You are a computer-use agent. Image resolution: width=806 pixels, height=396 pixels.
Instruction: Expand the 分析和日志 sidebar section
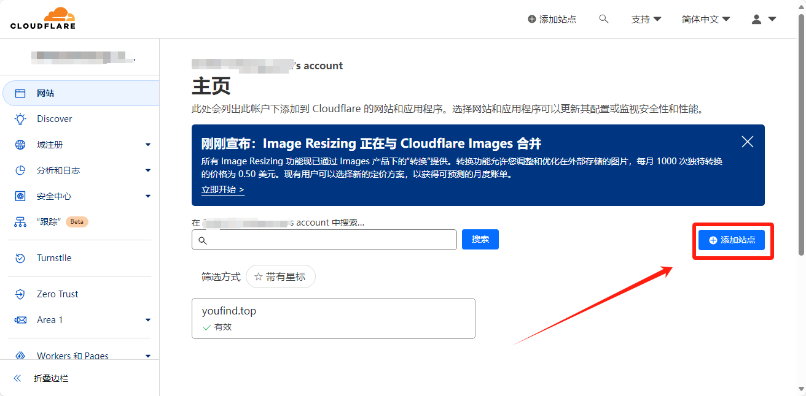point(147,170)
